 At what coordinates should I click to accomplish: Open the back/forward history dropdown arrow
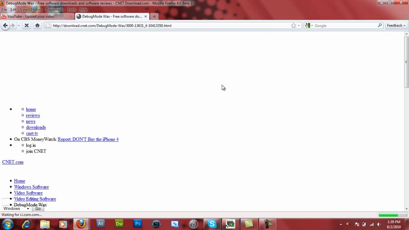19,26
